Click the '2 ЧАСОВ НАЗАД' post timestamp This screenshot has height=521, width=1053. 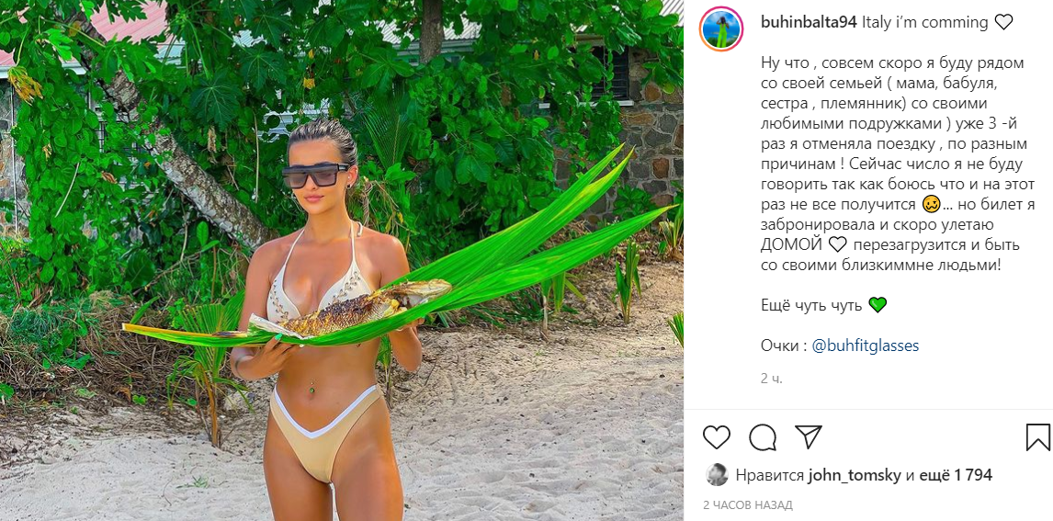point(747,504)
